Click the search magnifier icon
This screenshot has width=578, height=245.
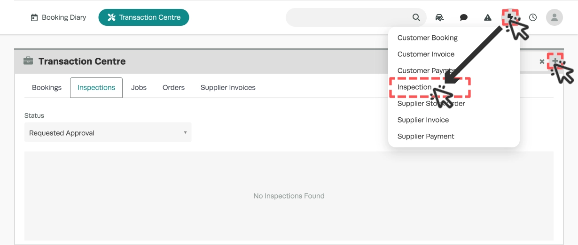[416, 17]
